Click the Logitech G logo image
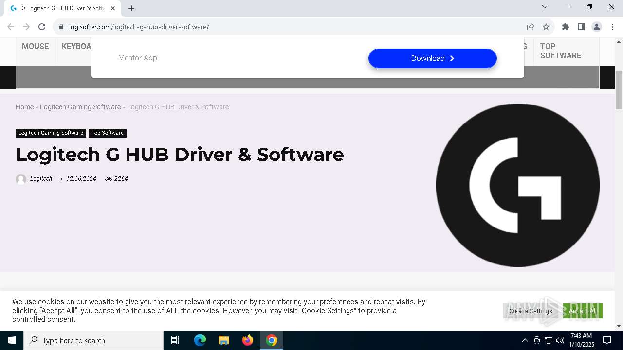623x350 pixels. [x=518, y=185]
